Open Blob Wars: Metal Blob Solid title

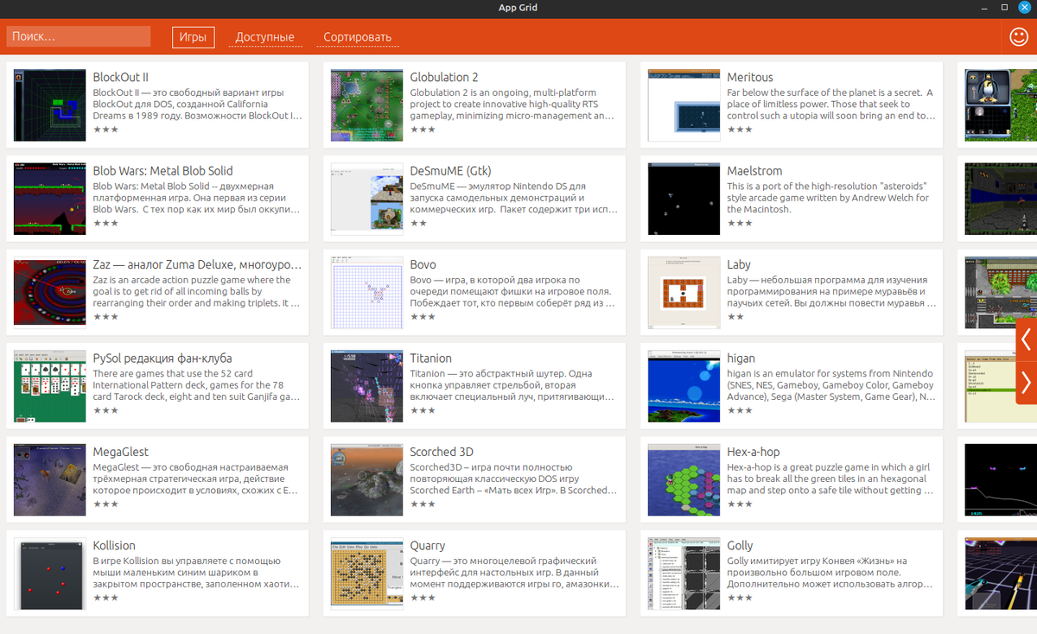click(x=162, y=171)
